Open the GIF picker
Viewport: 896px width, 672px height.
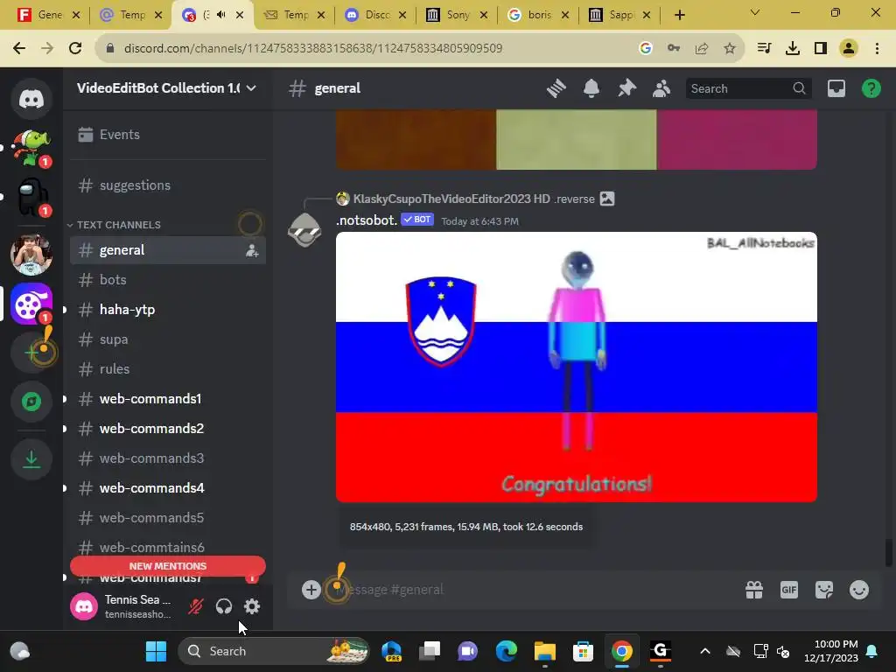pyautogui.click(x=788, y=589)
